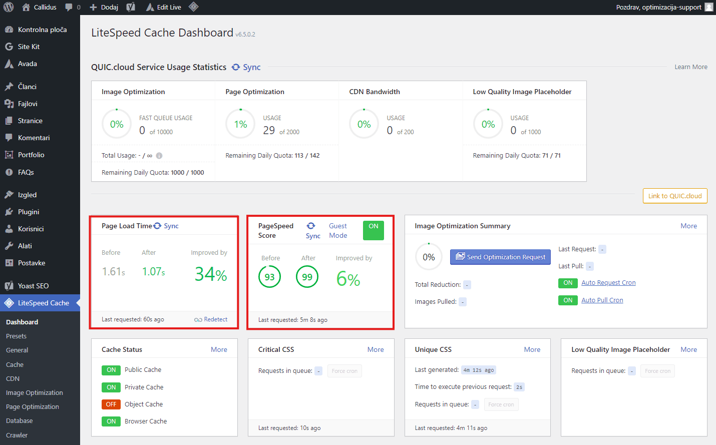
Task: Click the WordPress logo in admin bar
Action: [9, 7]
